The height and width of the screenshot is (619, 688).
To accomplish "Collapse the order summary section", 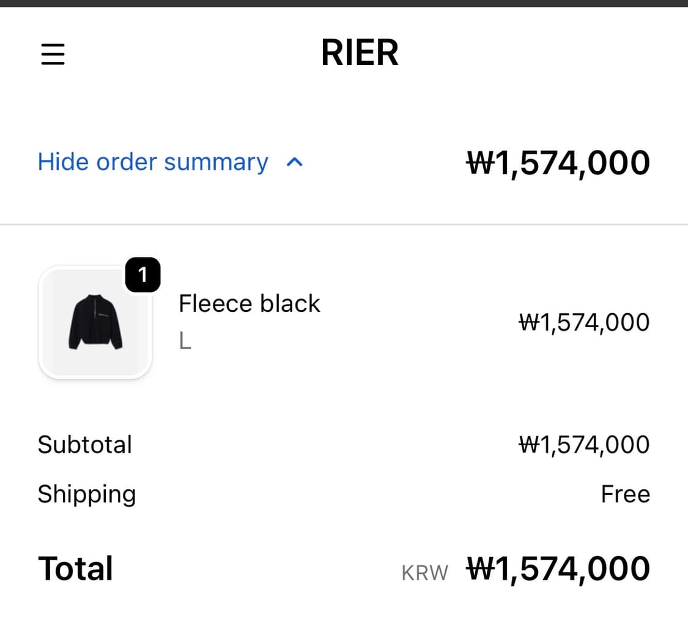I will 153,161.
